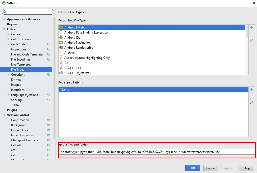Open the Emmet settings
This screenshot has height=173, width=257.
[x=16, y=79]
